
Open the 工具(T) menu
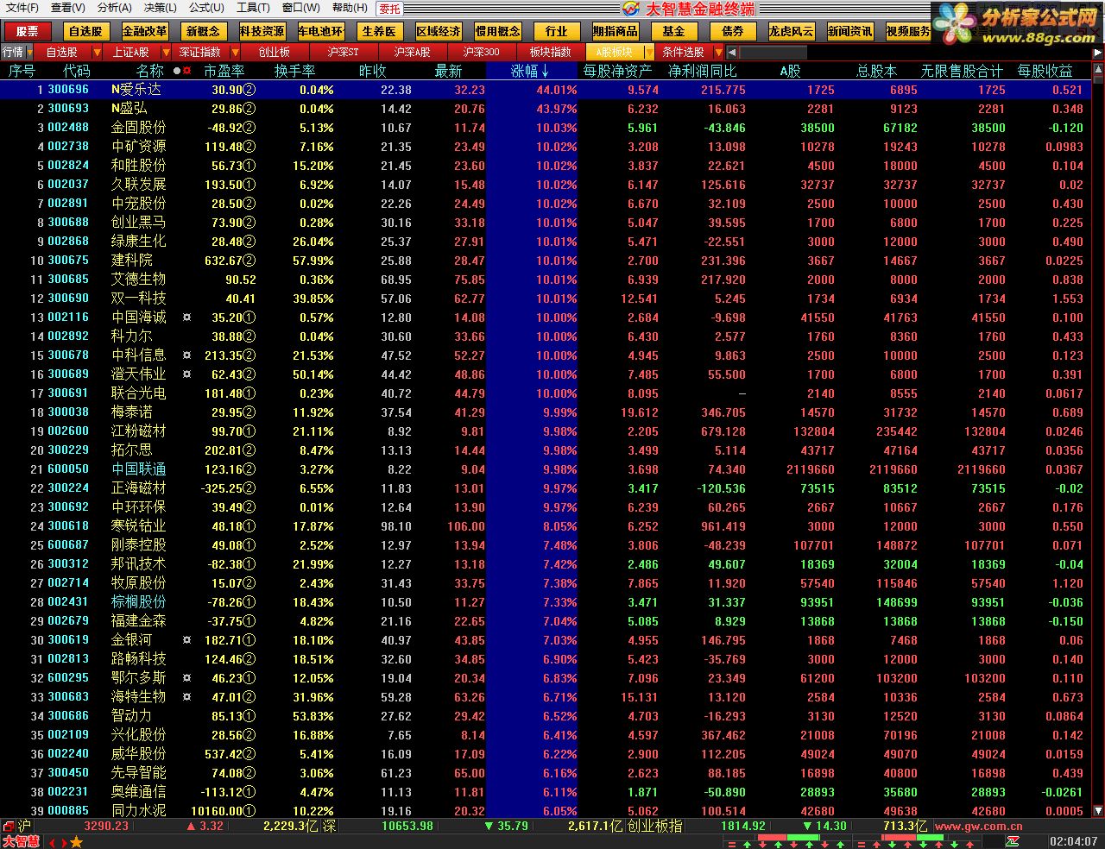[x=253, y=8]
